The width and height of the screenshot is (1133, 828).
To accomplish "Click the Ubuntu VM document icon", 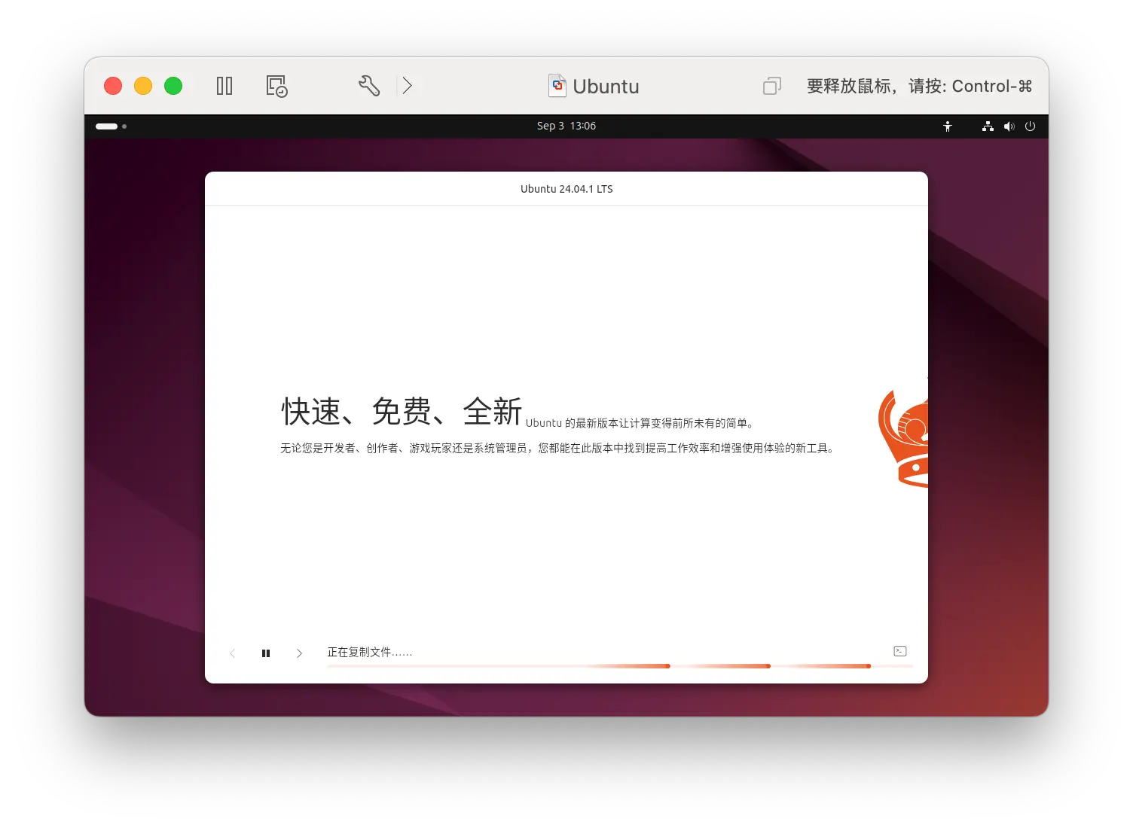I will click(x=557, y=86).
